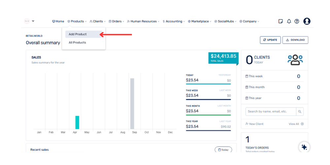Image resolution: width=330 pixels, height=165 pixels.
Task: Open the user profile avatar
Action: click(307, 21)
